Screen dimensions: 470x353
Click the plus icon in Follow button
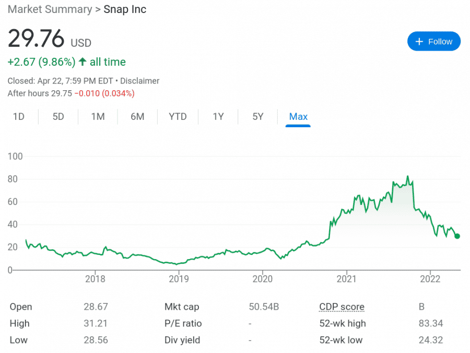pyautogui.click(x=419, y=42)
